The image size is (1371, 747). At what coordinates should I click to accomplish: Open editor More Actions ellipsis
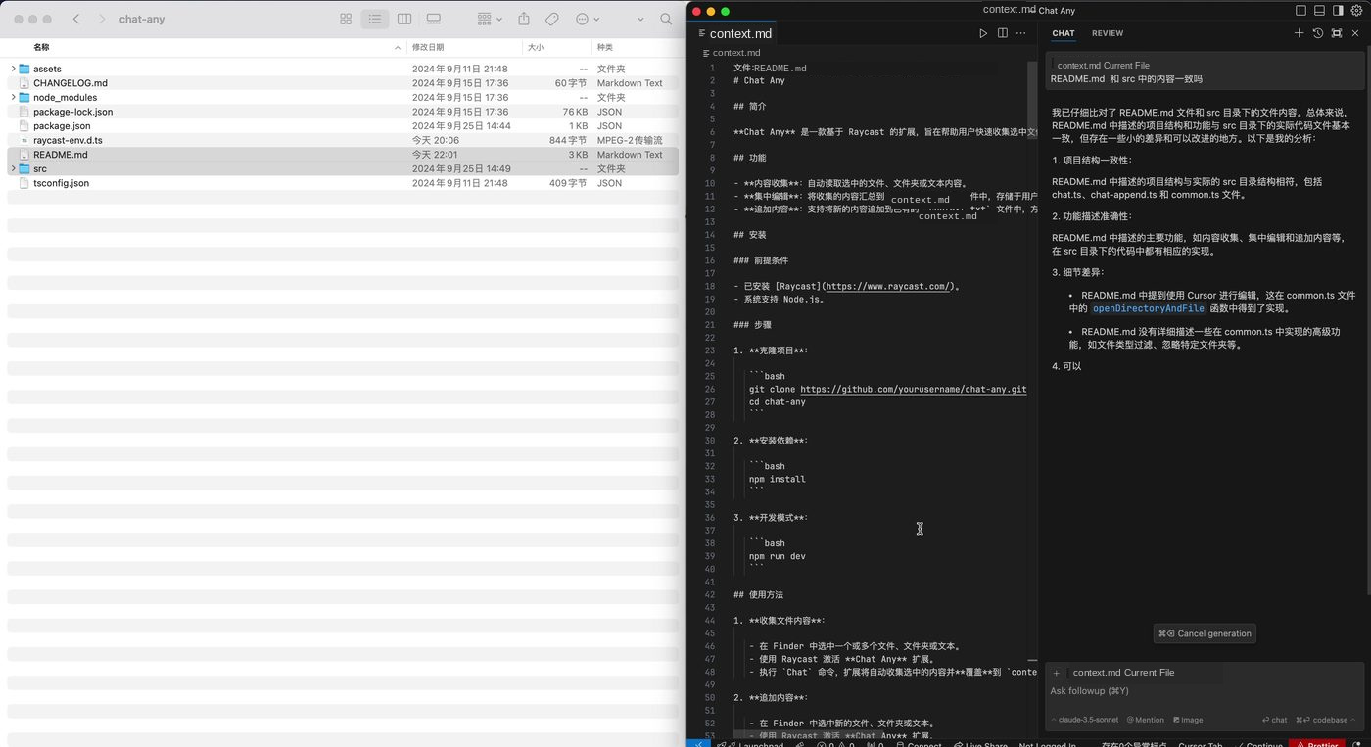click(x=1020, y=33)
